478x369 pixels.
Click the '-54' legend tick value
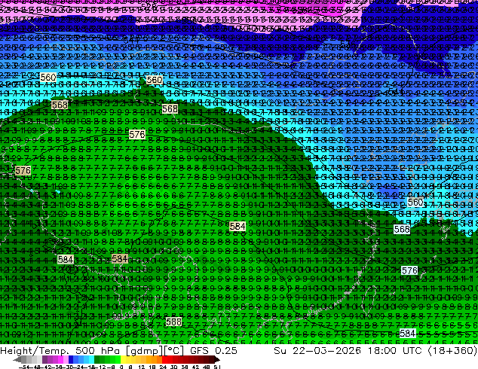click(x=24, y=367)
